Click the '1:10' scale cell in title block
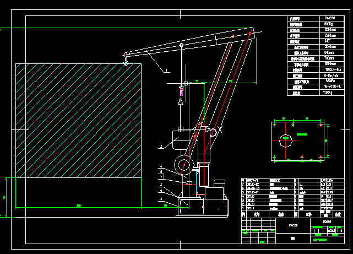The height and width of the screenshot is (254, 353). pos(340,231)
